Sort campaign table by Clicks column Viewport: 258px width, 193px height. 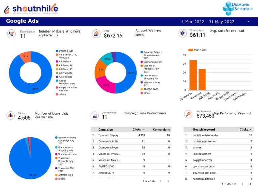click(138, 129)
